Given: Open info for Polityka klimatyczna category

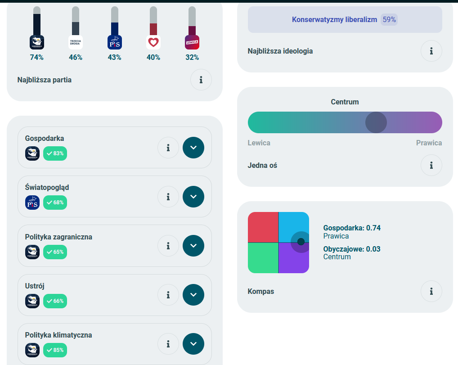Looking at the screenshot, I should 168,344.
